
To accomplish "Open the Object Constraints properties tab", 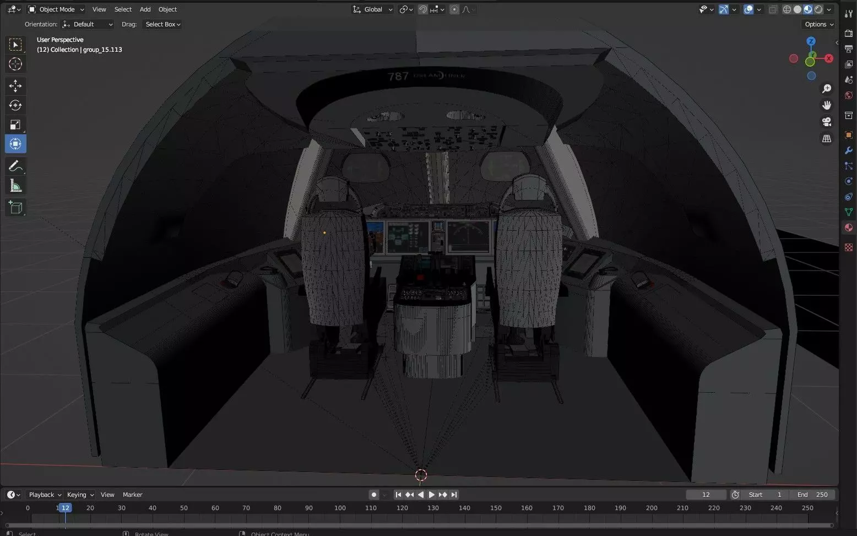I will pyautogui.click(x=849, y=197).
